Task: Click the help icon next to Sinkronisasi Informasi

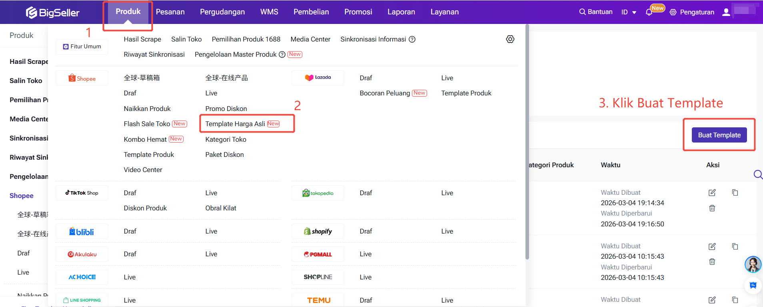Action: [412, 39]
